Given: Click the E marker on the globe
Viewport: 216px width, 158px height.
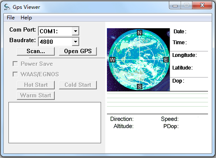Looking at the screenshot, I should tap(166, 60).
